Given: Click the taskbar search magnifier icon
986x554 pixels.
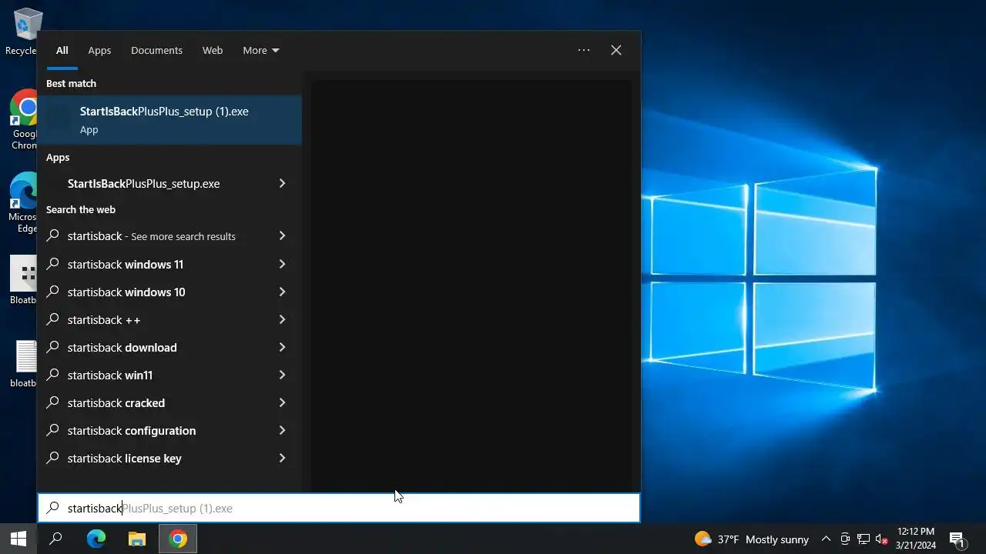Looking at the screenshot, I should pos(55,539).
